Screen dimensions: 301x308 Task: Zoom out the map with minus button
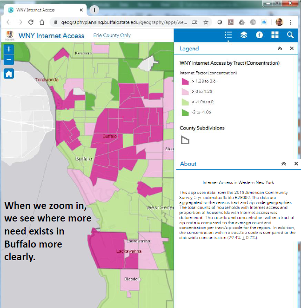[9, 60]
